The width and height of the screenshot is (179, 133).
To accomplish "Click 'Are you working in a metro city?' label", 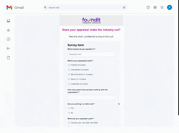I will [x=81, y=104].
